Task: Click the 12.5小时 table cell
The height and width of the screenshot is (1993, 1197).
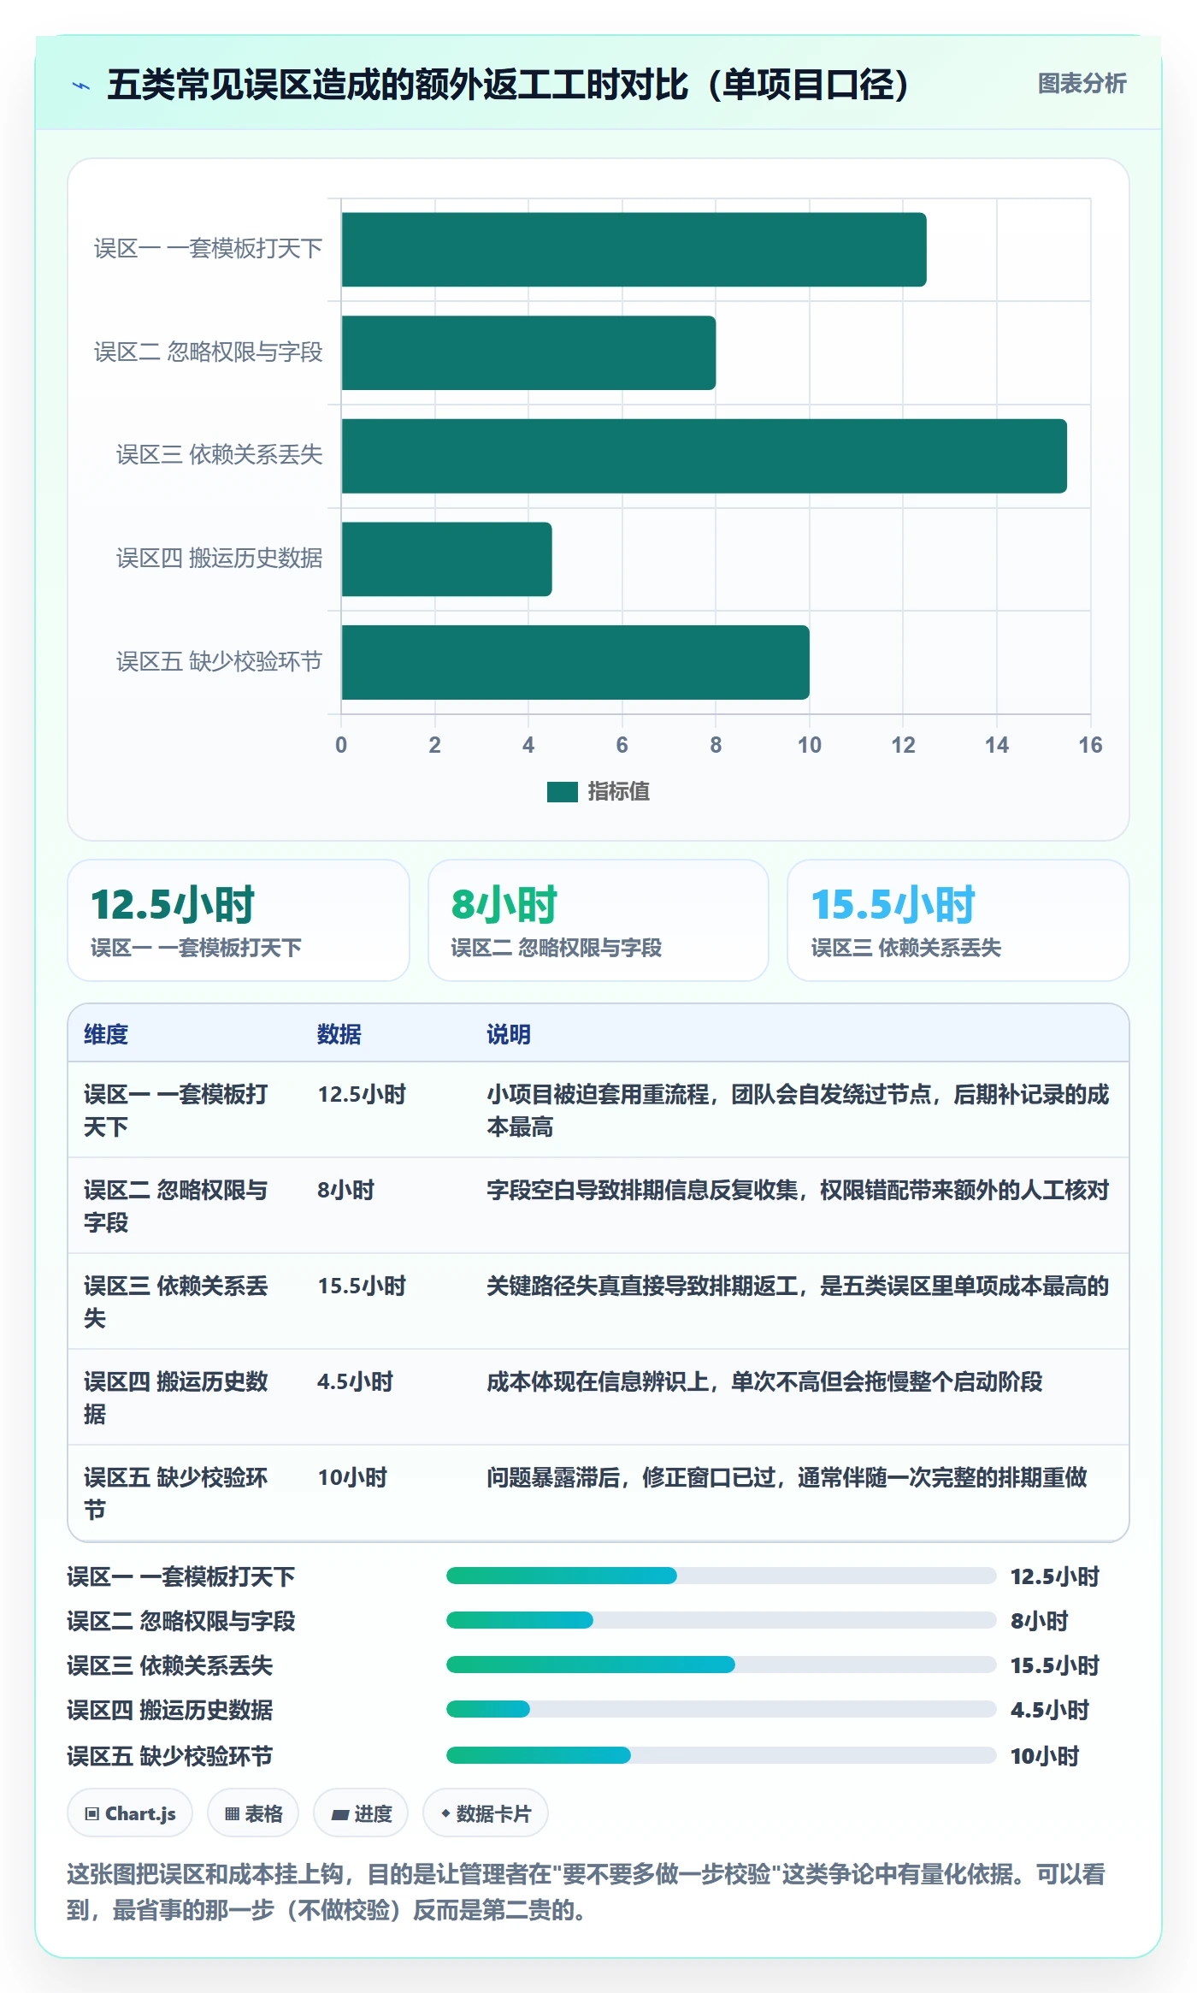Action: 362,1094
